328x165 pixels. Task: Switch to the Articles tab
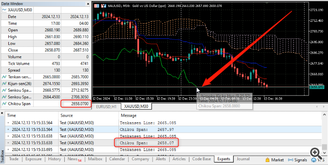click(179, 159)
